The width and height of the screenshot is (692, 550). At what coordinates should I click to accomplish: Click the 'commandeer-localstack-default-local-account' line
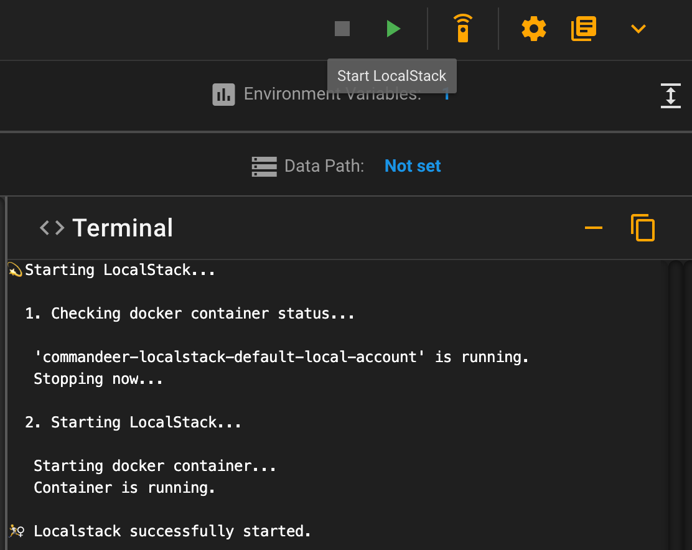coord(281,357)
